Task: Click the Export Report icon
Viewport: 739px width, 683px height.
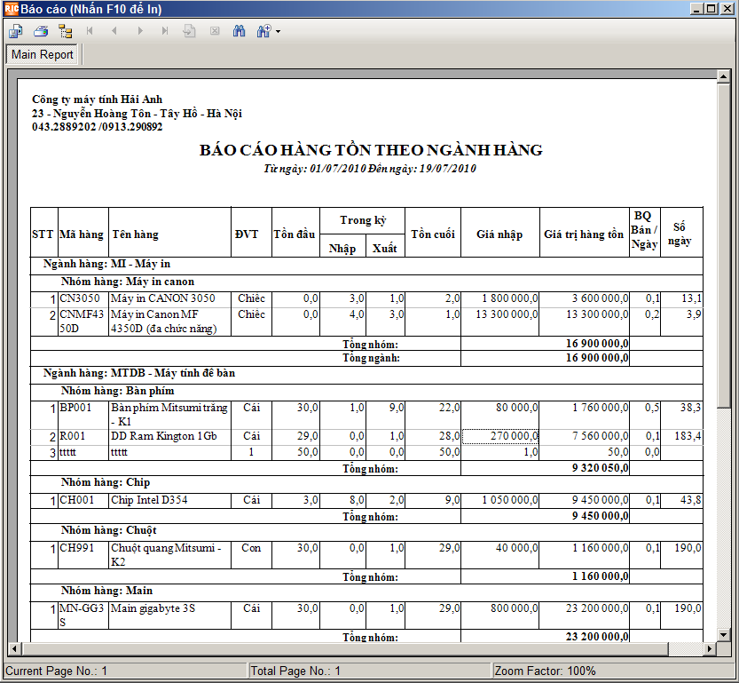Action: (16, 31)
